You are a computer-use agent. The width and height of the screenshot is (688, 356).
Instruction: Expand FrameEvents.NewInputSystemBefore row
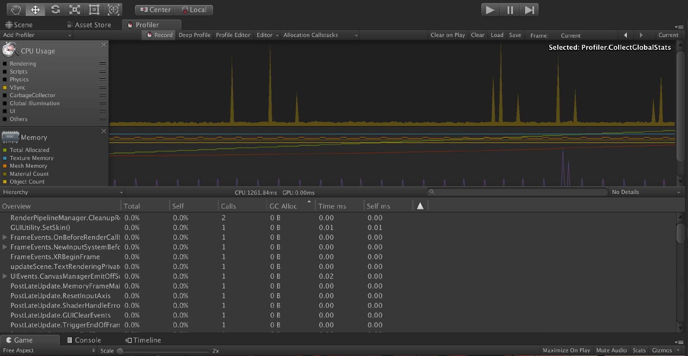[x=5, y=247]
